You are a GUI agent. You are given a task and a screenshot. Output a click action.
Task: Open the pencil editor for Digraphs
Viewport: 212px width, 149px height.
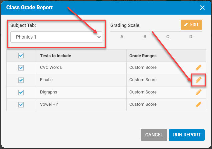click(x=198, y=92)
